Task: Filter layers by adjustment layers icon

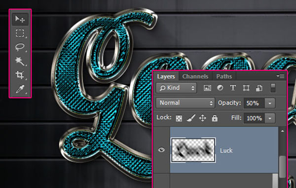Action: 220,88
